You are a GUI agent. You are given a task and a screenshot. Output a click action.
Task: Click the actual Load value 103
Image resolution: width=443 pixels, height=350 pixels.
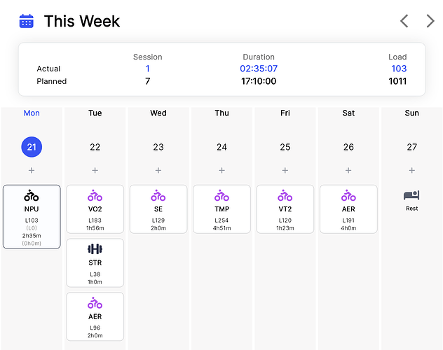tap(399, 69)
